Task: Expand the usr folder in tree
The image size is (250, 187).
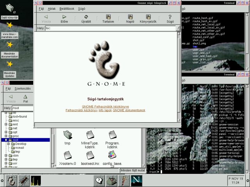Action: click(x=6, y=163)
